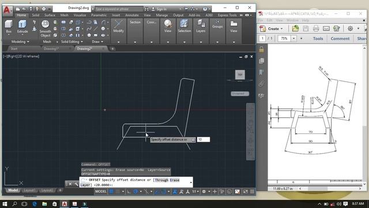Screen dimensions: 369x208
Task: Click the Erase option in command line
Action: pos(175,180)
